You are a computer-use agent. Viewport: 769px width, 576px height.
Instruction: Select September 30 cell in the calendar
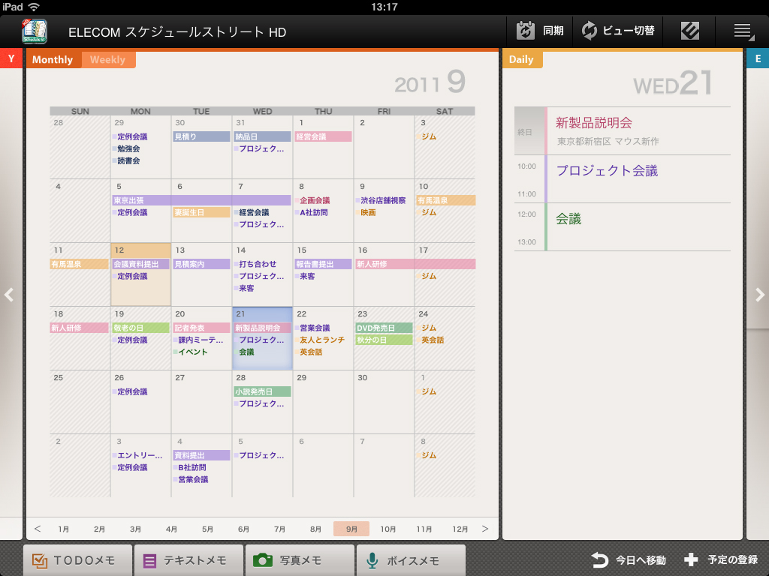[384, 402]
